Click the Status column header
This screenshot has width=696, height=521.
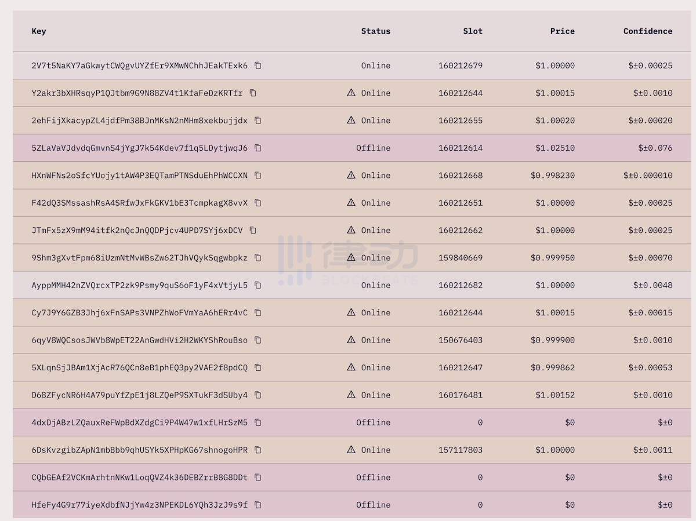[376, 31]
